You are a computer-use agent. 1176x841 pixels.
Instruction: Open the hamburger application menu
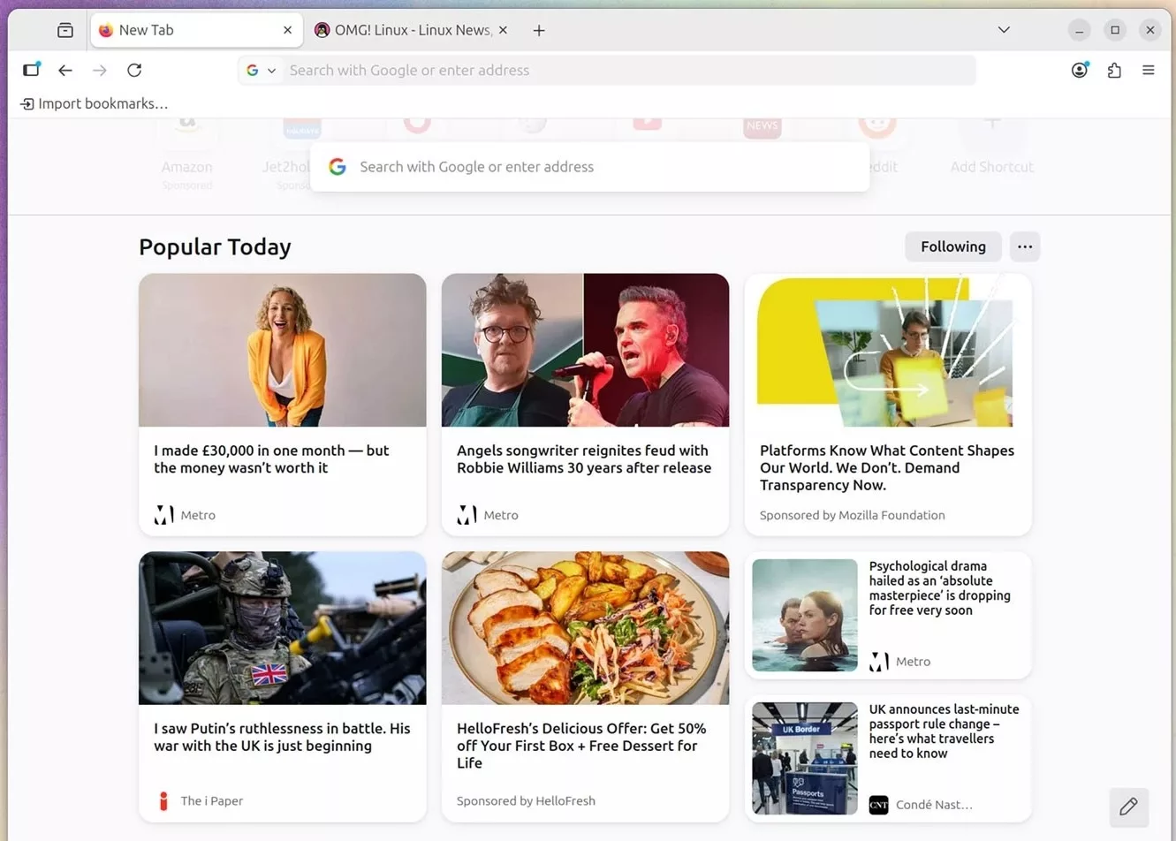pos(1148,70)
